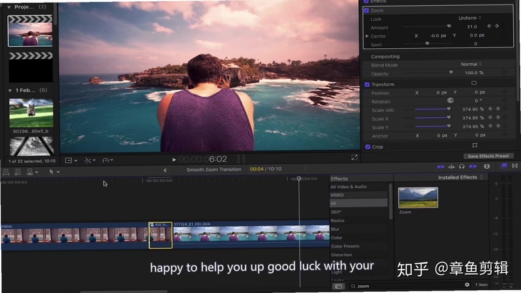
Task: Click the Rotation dial control
Action: 450,100
